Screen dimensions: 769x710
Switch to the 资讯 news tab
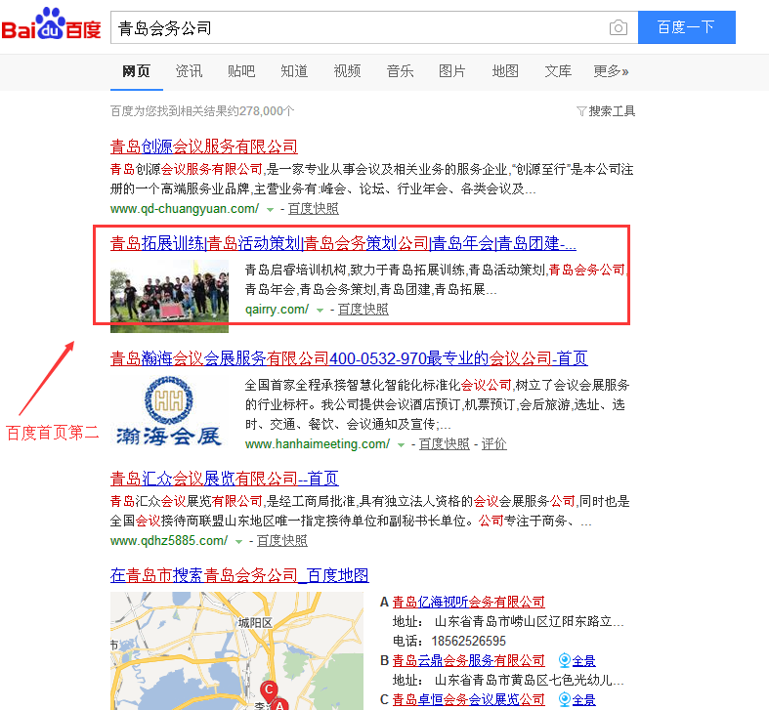[x=189, y=71]
